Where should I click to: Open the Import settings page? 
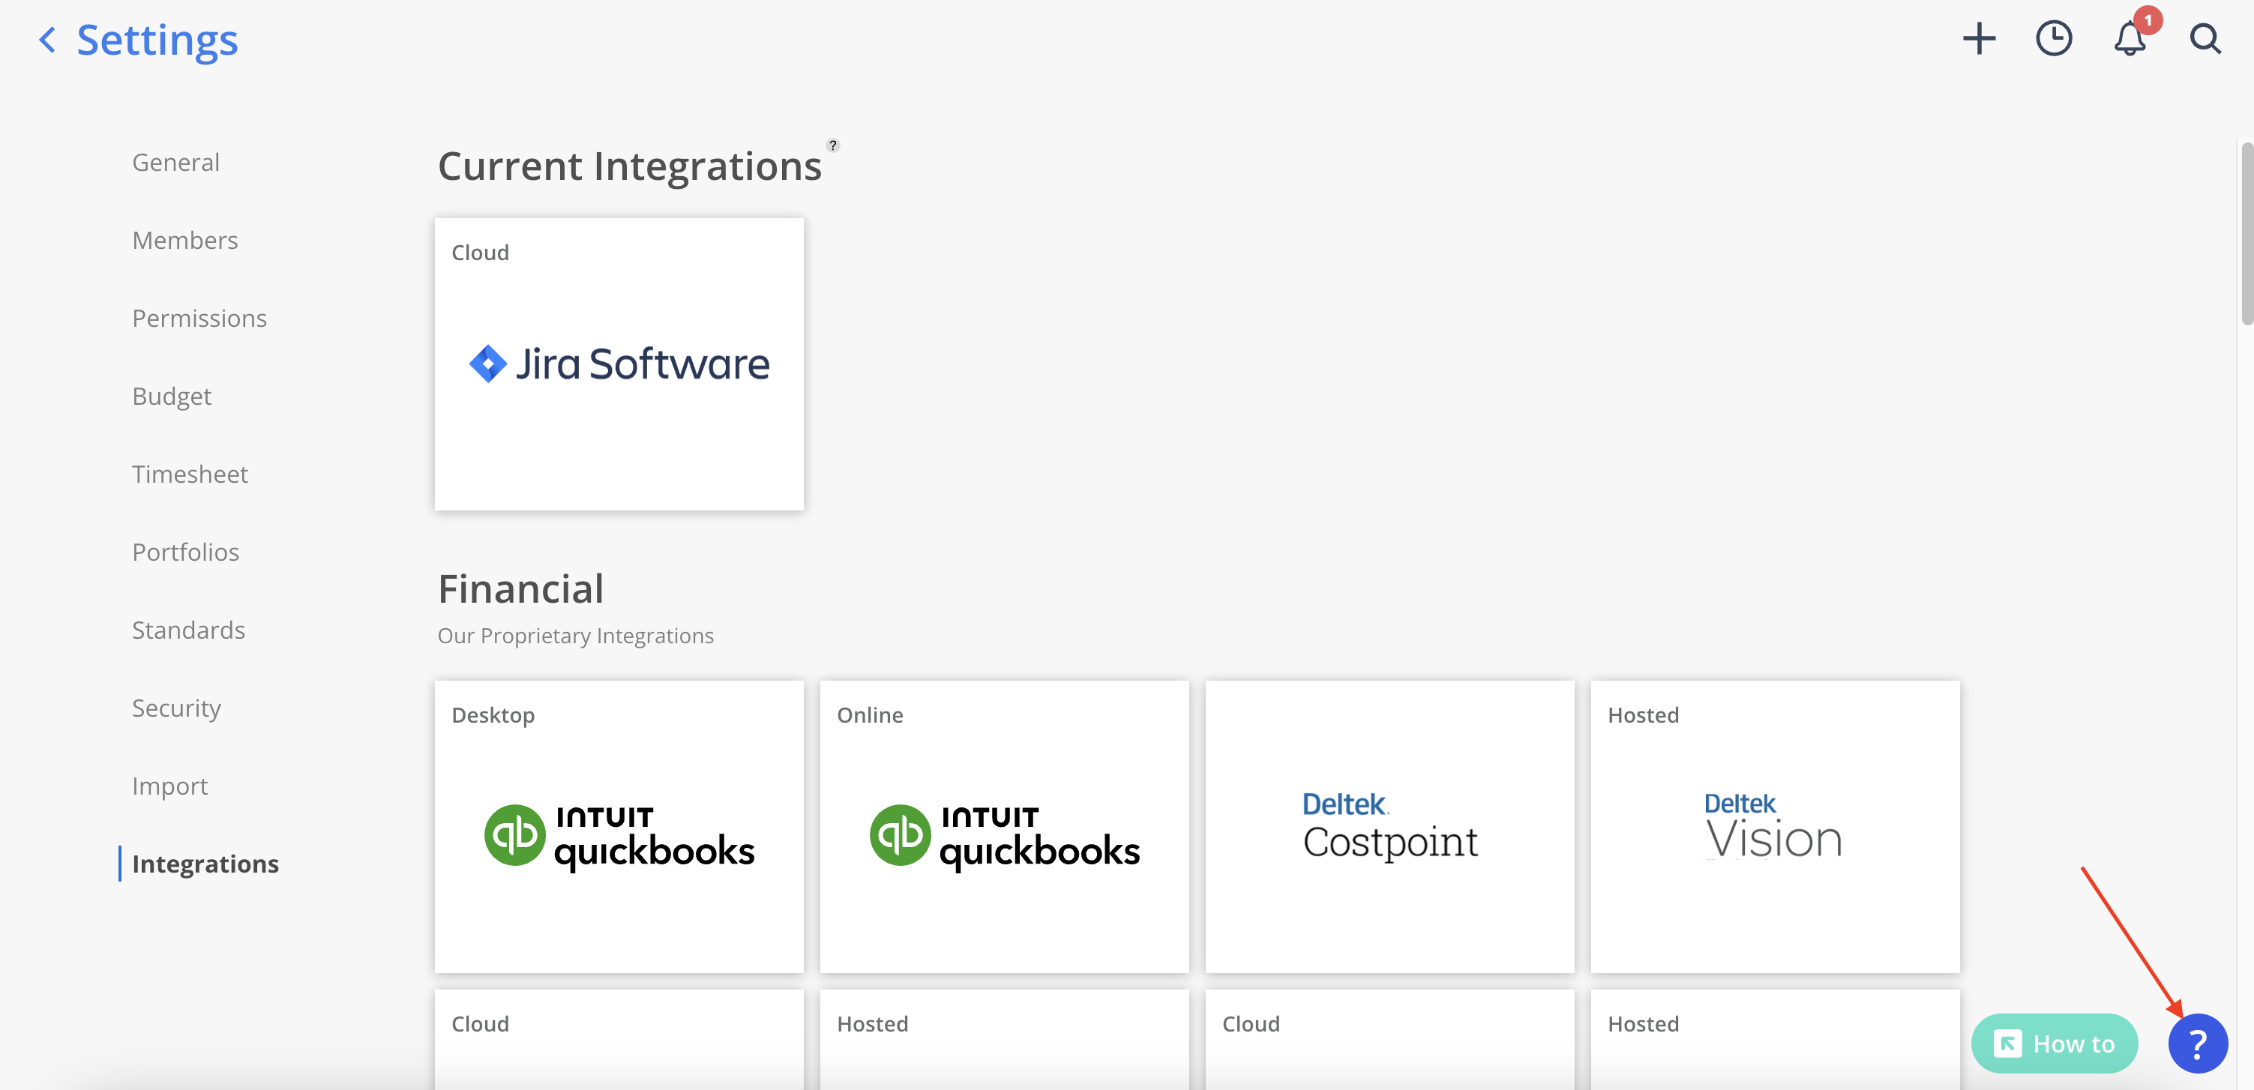pos(169,786)
